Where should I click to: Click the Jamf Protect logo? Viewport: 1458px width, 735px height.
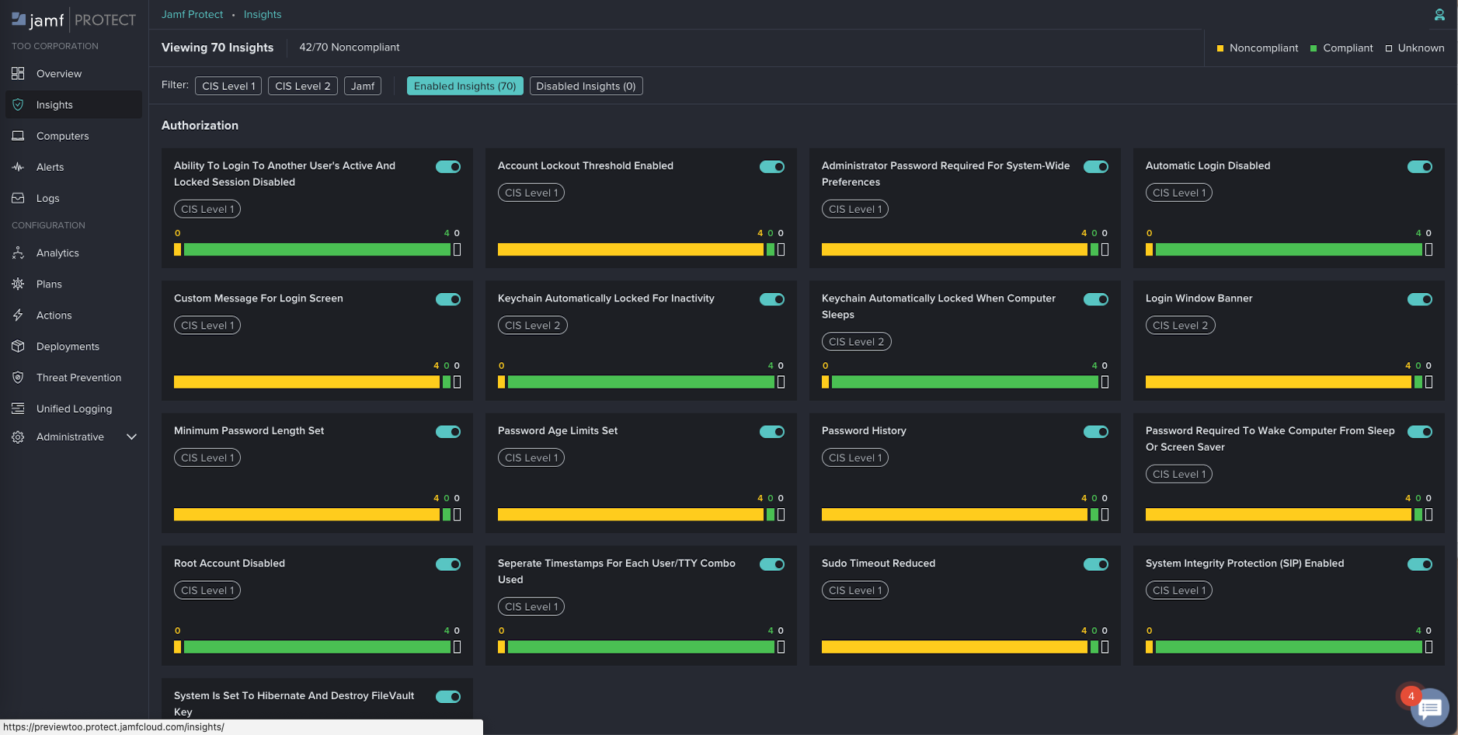[74, 19]
